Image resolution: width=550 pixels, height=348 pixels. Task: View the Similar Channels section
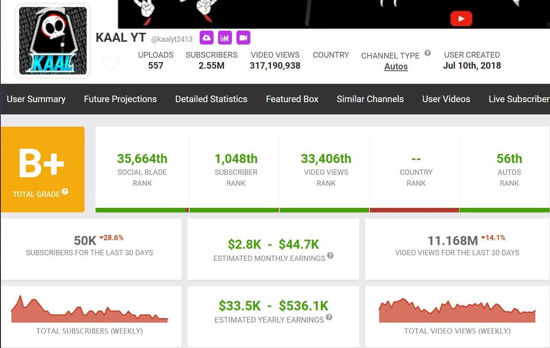point(370,99)
